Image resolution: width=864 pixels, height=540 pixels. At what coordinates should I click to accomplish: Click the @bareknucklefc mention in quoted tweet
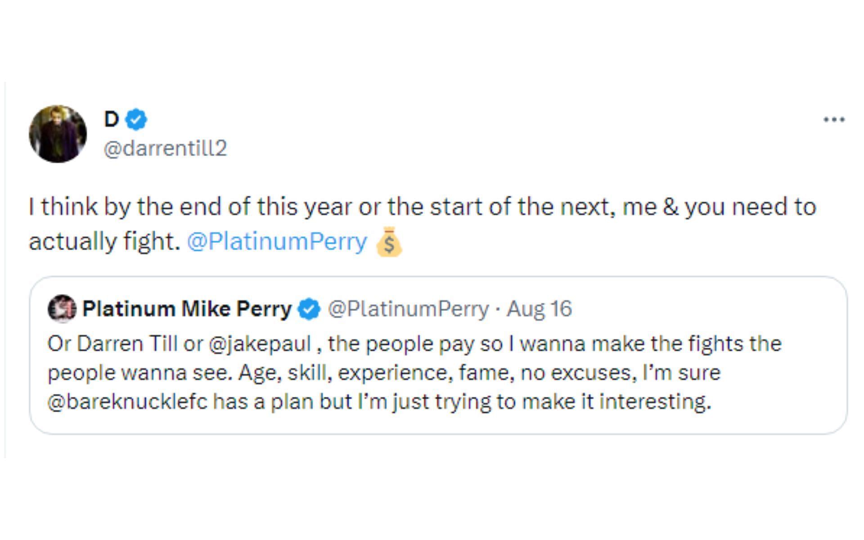127,401
